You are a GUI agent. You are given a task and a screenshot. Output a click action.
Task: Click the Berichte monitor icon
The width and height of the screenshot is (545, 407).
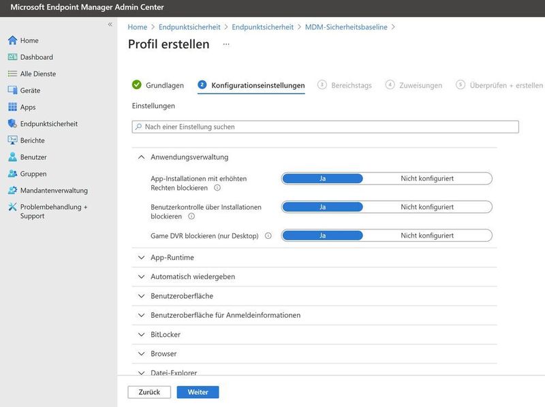click(x=12, y=140)
